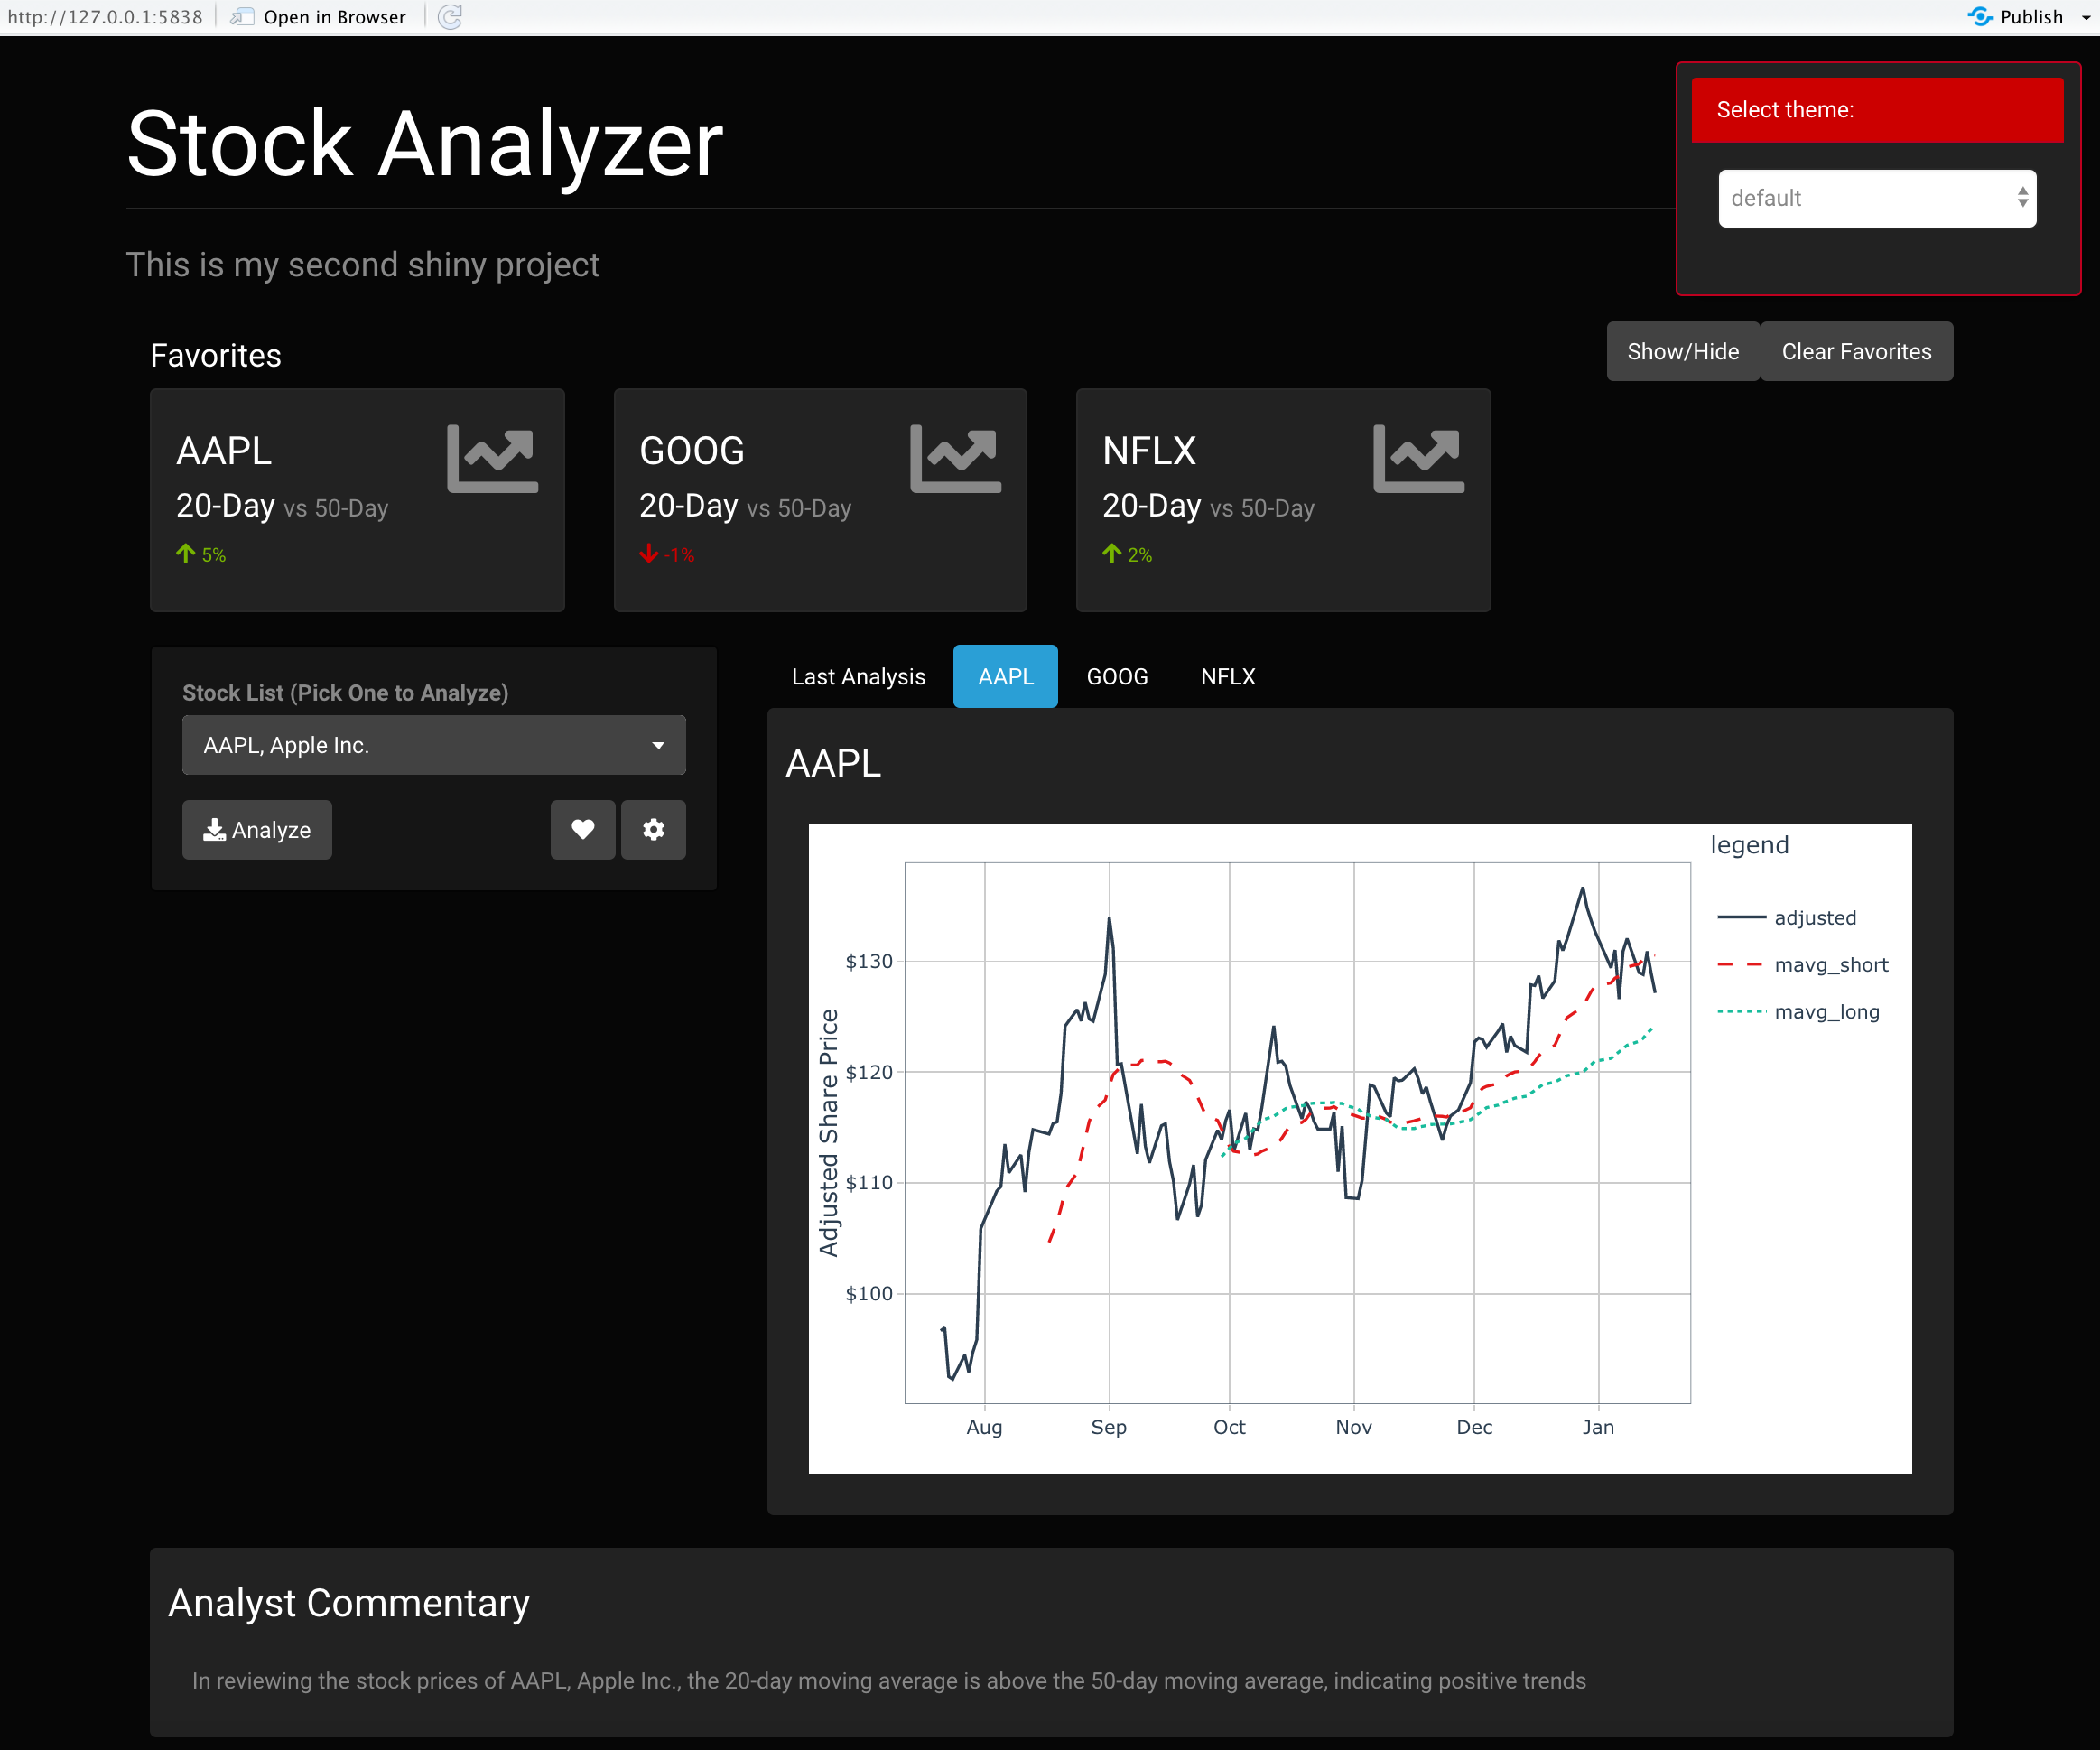Click the Publish icon

click(x=1980, y=17)
